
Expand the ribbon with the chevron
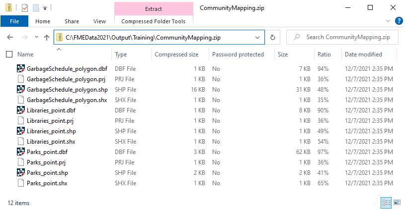coord(388,21)
